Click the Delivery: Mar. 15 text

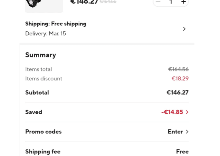point(45,34)
